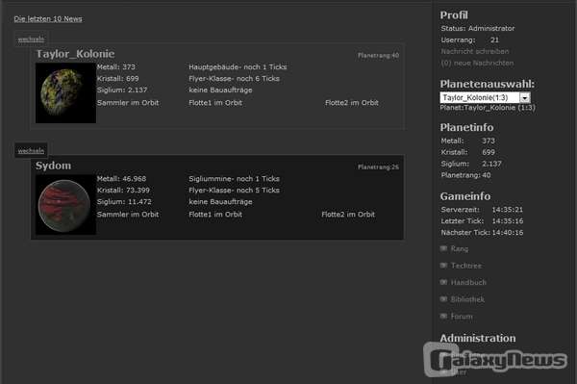This screenshot has height=384, width=577.
Task: Select Sammler im Orbit for Sydom
Action: pos(128,215)
